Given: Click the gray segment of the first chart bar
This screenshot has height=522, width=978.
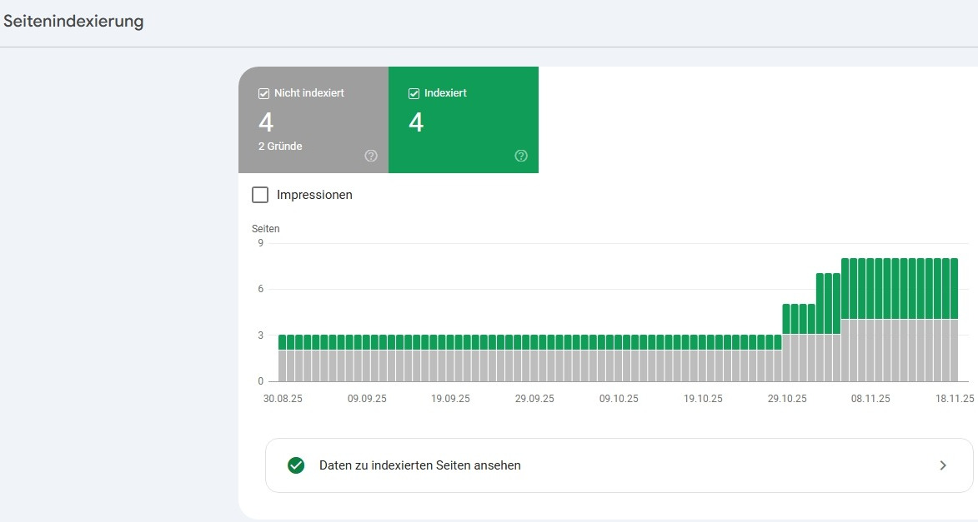Looking at the screenshot, I should click(x=283, y=365).
